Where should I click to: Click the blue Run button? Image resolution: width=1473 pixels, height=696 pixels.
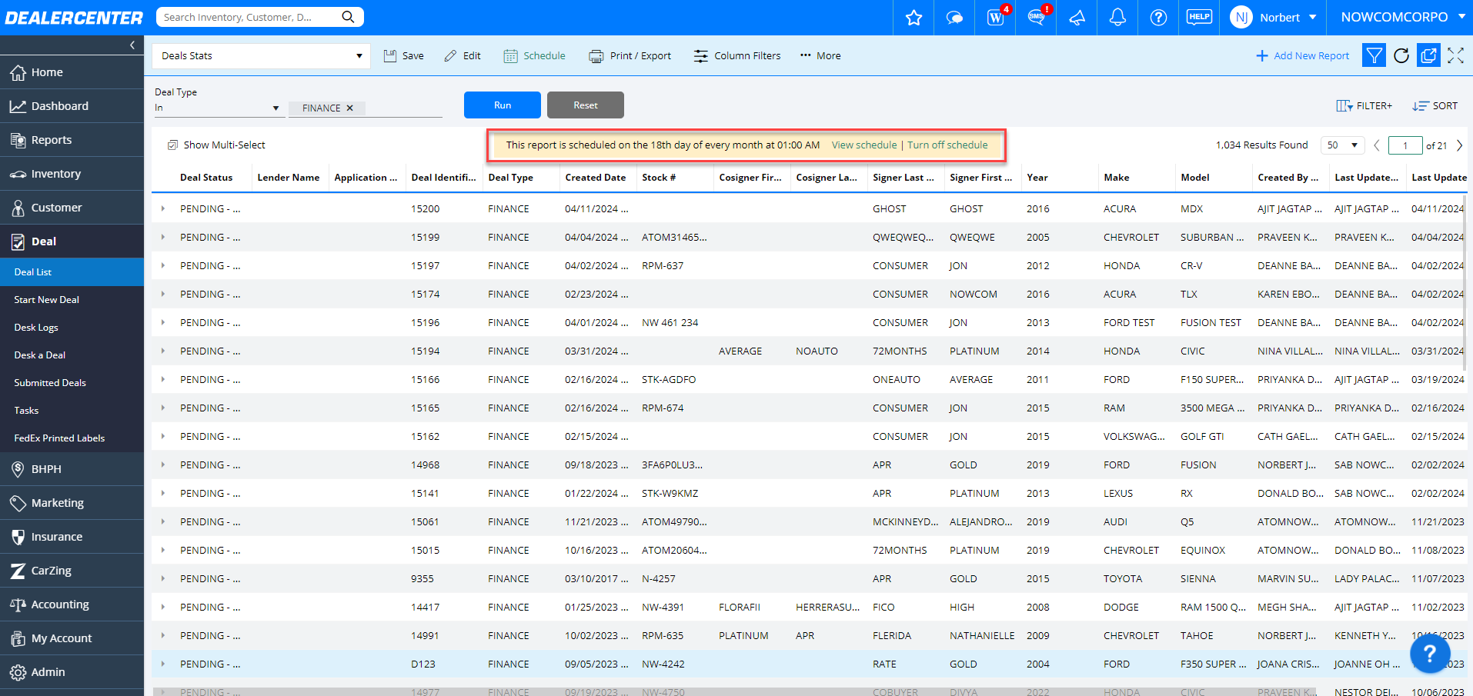click(x=503, y=105)
